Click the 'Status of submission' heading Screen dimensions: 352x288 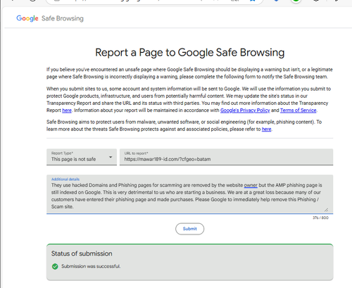[82, 253]
